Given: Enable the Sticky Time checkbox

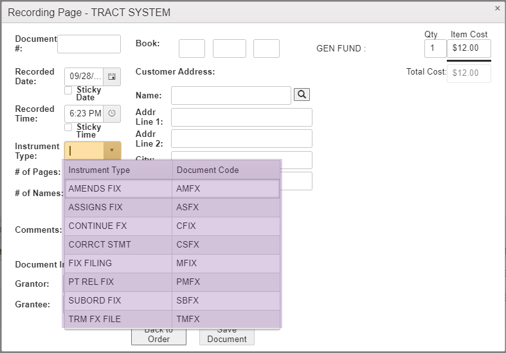Looking at the screenshot, I should pyautogui.click(x=69, y=127).
